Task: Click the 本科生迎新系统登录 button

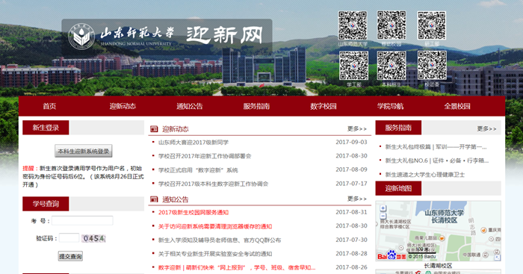Action: pyautogui.click(x=84, y=151)
